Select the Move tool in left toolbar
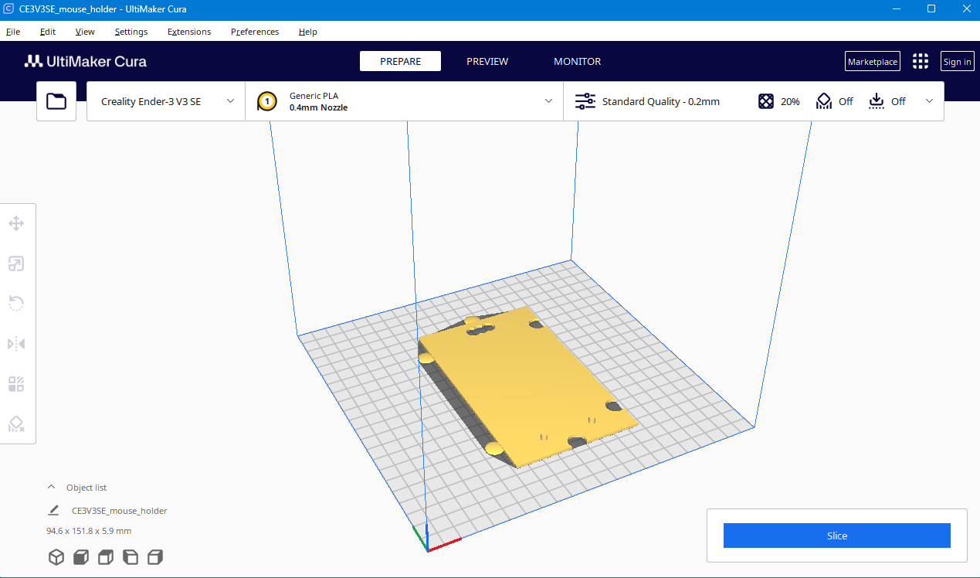 [16, 224]
